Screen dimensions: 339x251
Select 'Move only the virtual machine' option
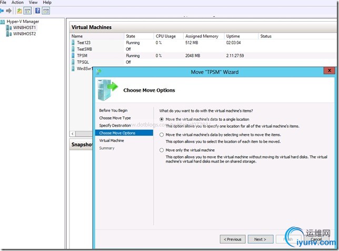[x=162, y=150]
